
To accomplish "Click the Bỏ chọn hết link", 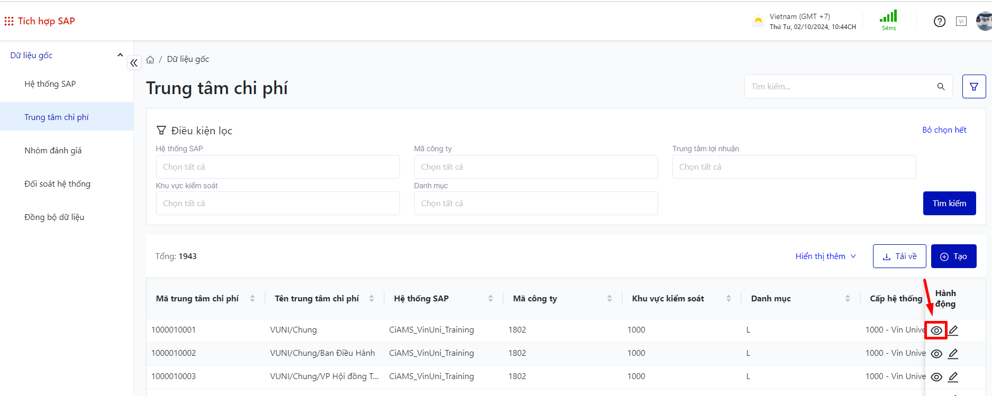I will tap(944, 130).
